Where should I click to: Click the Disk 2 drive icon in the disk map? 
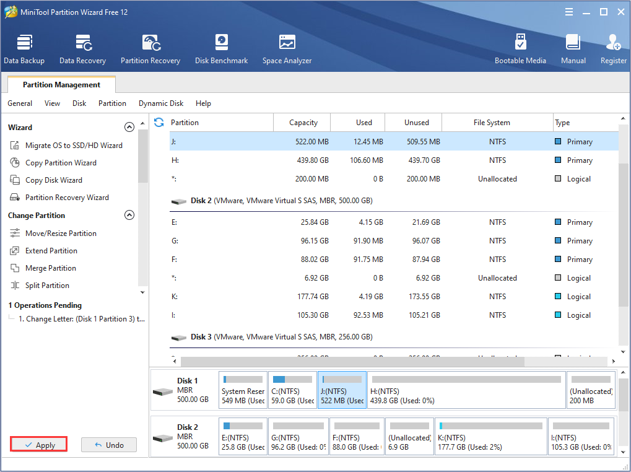tap(163, 438)
